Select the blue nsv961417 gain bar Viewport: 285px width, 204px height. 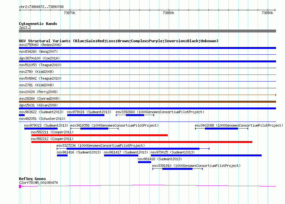pyautogui.click(x=121, y=155)
